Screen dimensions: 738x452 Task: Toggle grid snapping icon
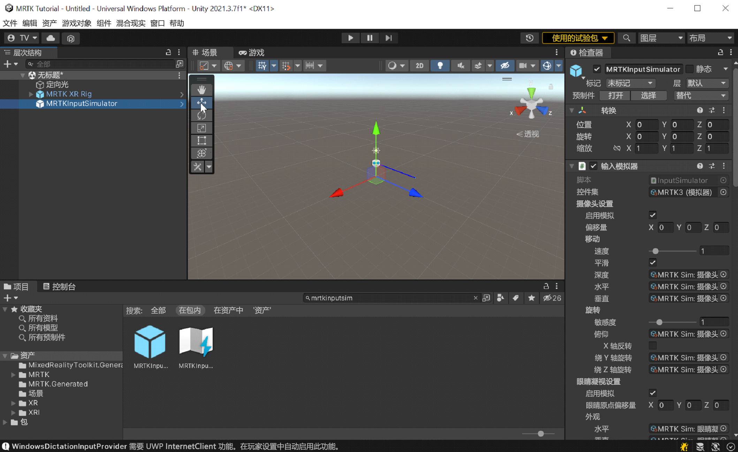[262, 66]
